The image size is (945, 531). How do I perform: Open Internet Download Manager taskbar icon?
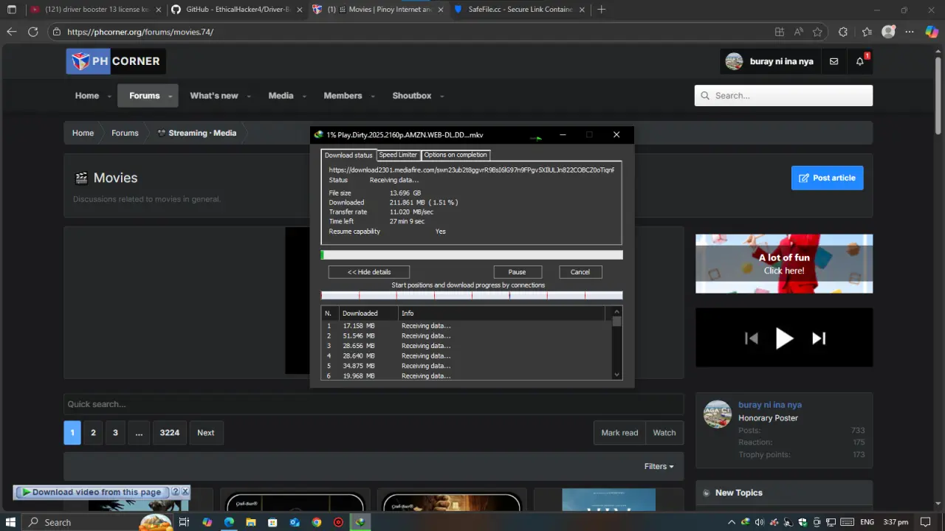(360, 522)
